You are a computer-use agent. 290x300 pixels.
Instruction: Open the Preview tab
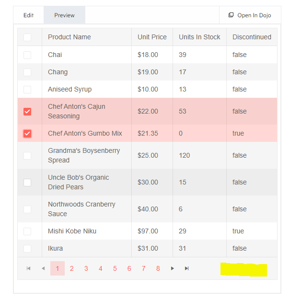coord(64,15)
